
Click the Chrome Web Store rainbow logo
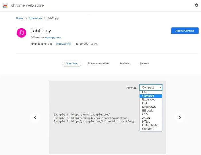5,5
